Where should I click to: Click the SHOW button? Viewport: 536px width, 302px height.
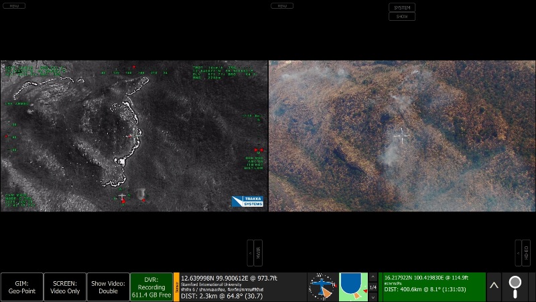[402, 16]
